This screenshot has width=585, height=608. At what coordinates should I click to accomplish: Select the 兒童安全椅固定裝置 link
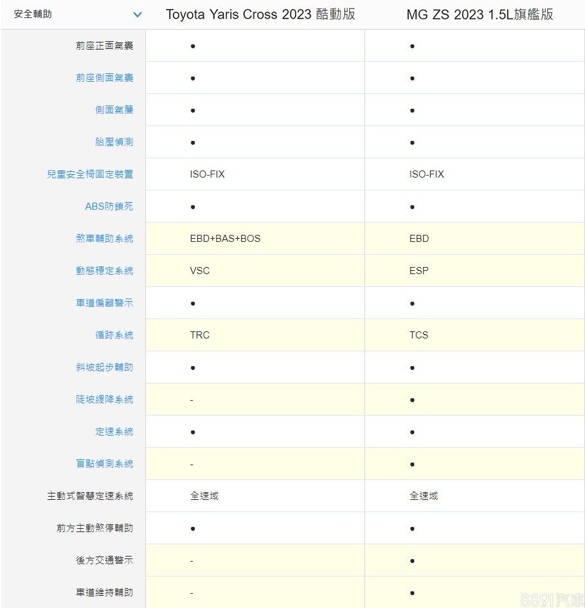(90, 174)
